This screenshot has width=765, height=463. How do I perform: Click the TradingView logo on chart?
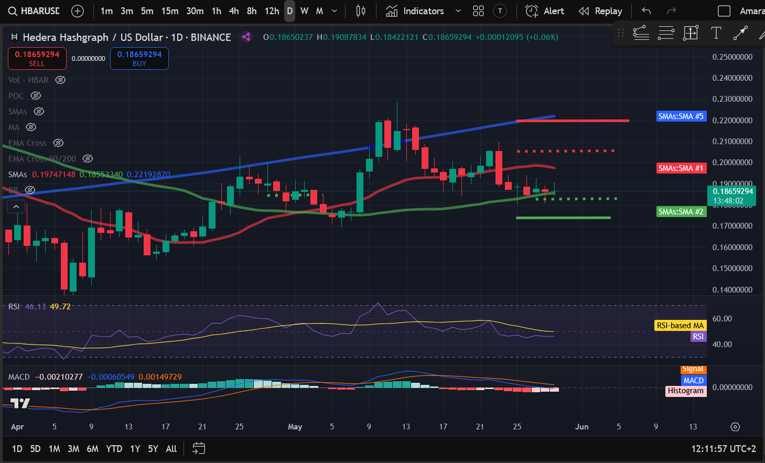[x=20, y=403]
